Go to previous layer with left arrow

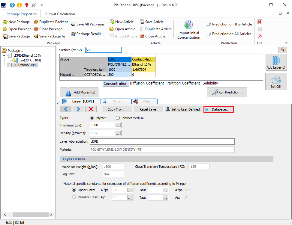66,109
